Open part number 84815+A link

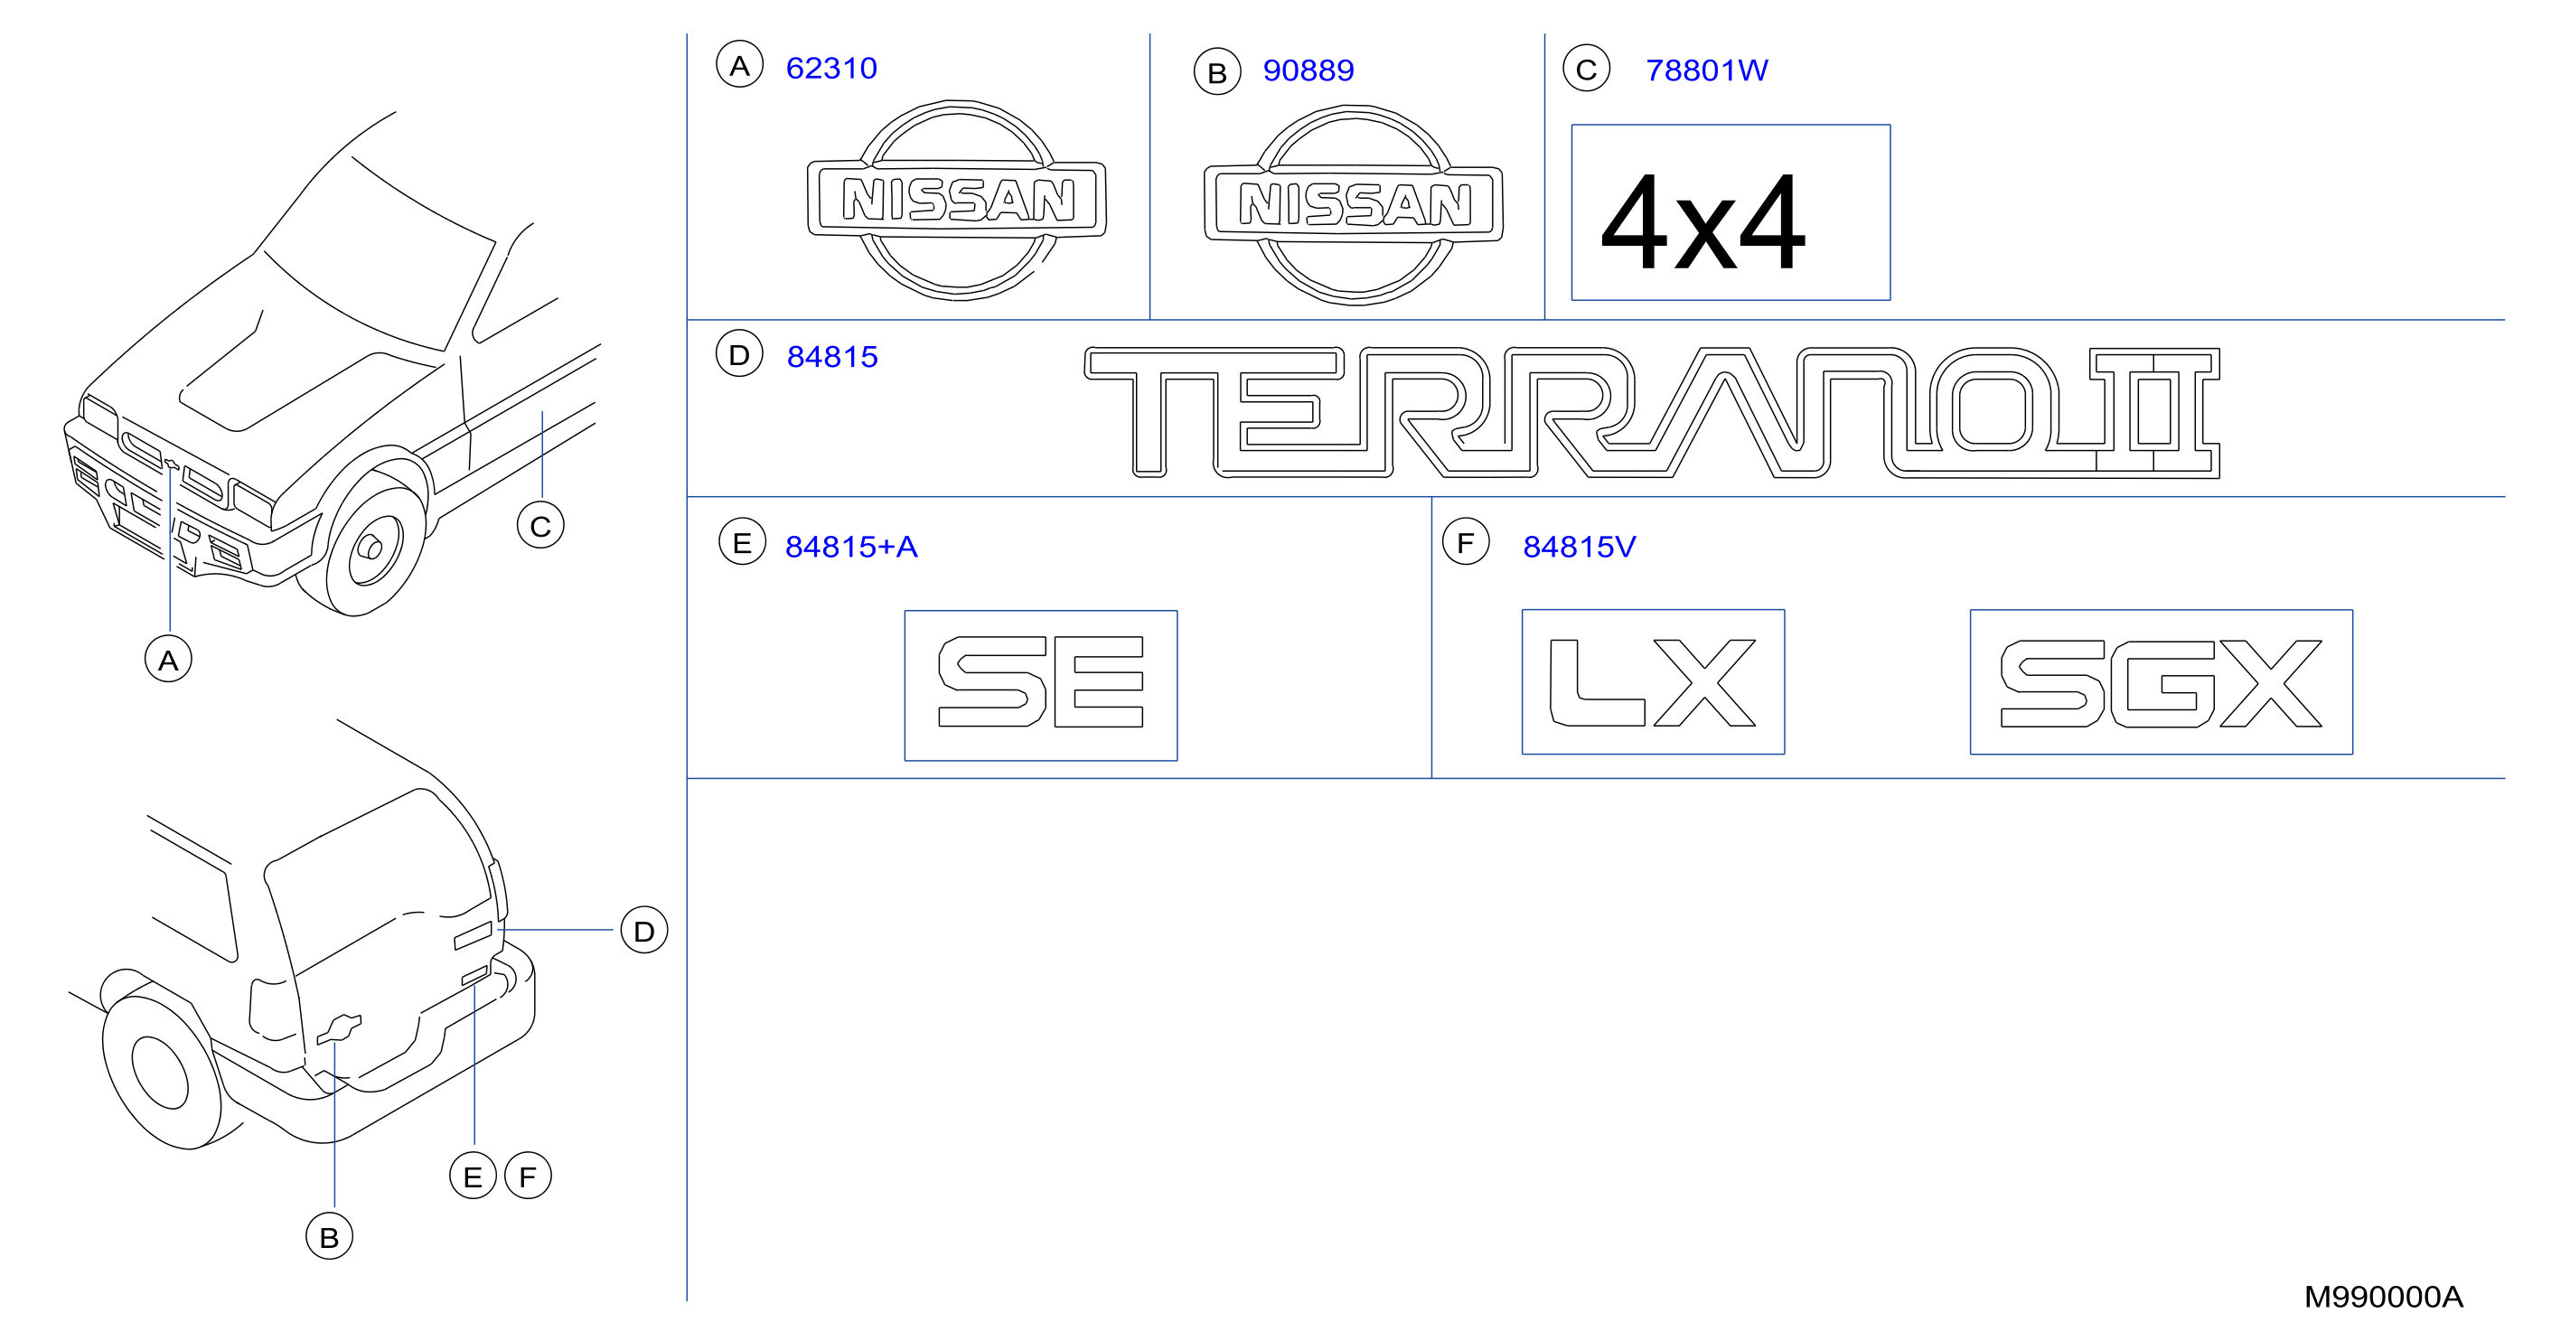pos(851,547)
